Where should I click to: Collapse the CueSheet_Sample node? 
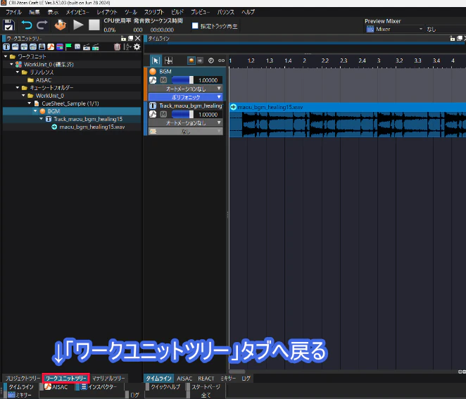[x=30, y=103]
